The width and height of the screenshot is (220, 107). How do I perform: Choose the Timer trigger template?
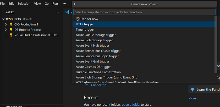tap(85, 30)
